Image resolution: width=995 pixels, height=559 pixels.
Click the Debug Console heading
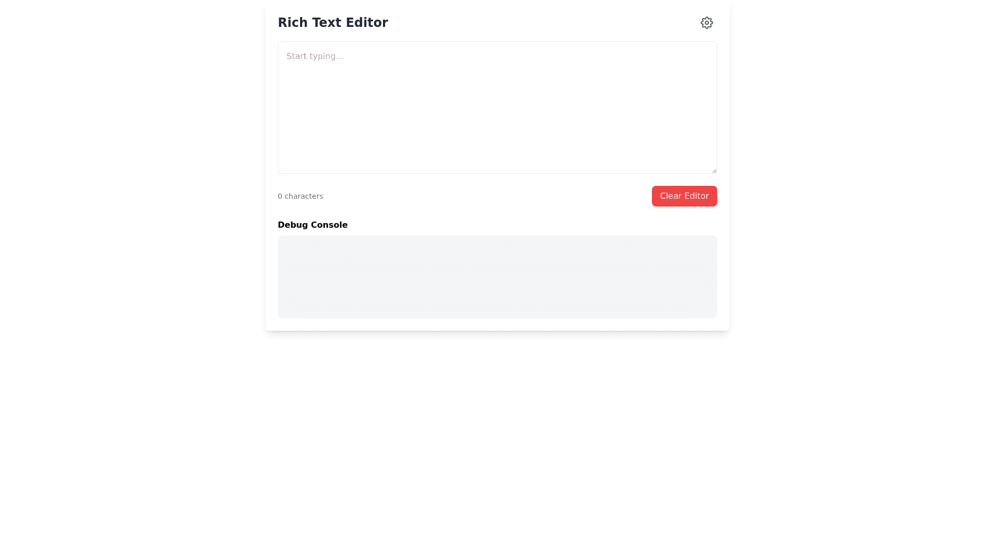(312, 225)
